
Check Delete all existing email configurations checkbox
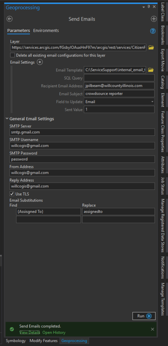pyautogui.click(x=12, y=55)
